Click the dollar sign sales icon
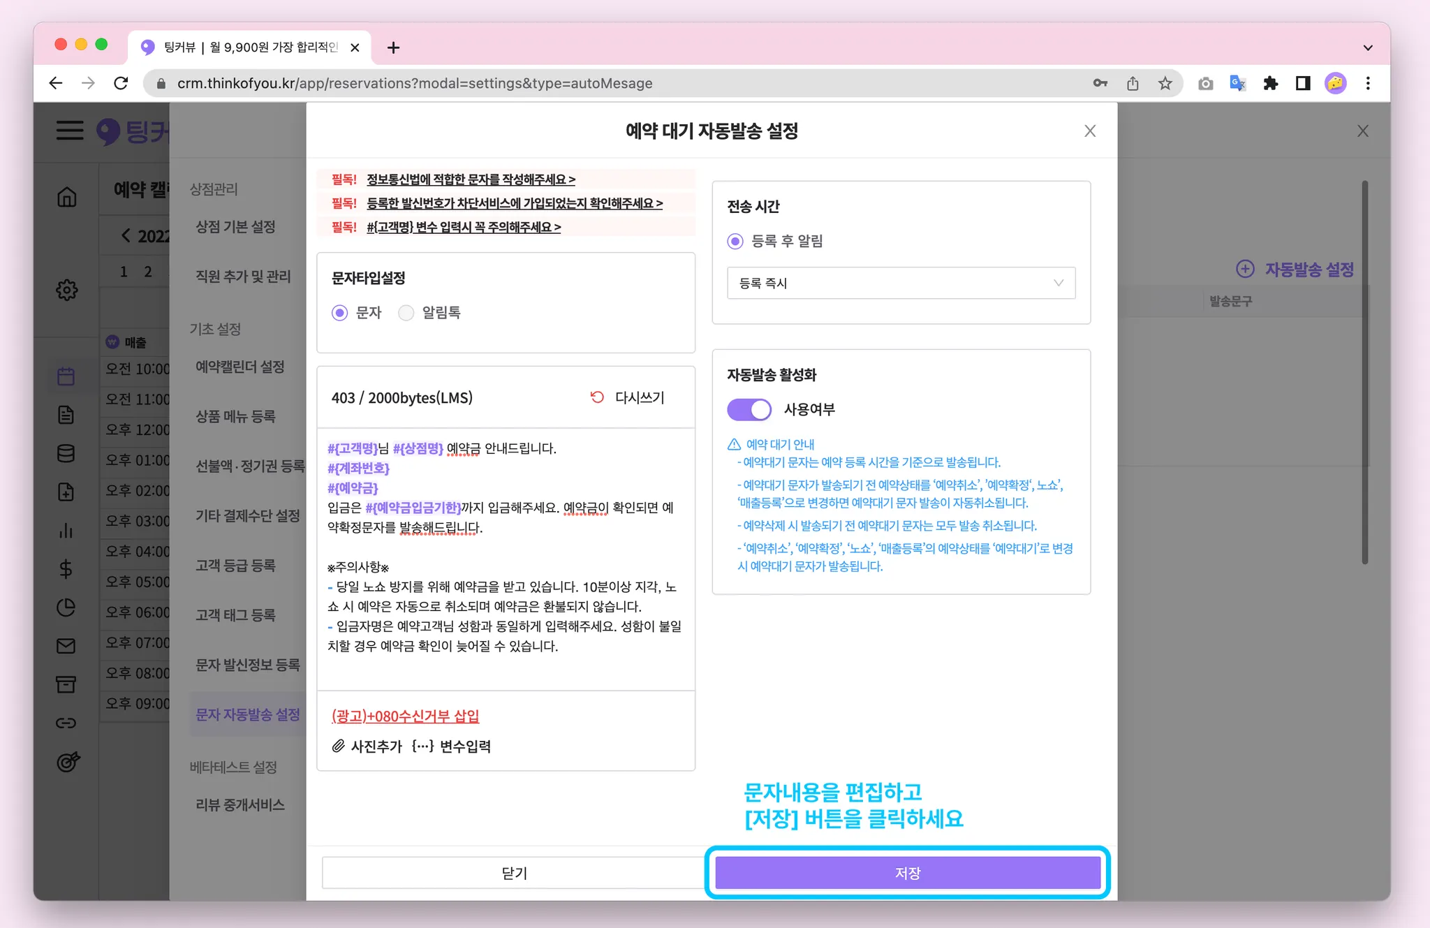Image resolution: width=1430 pixels, height=928 pixels. coord(66,569)
